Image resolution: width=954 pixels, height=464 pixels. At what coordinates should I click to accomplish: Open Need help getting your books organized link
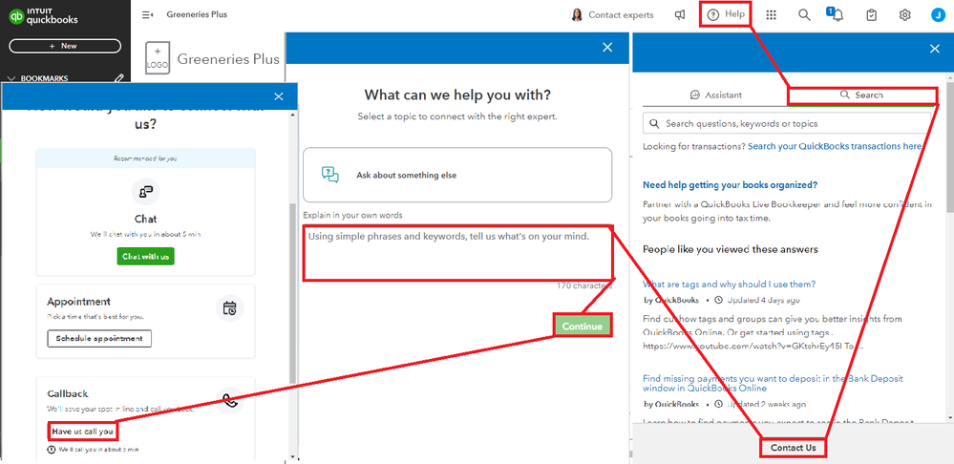731,185
